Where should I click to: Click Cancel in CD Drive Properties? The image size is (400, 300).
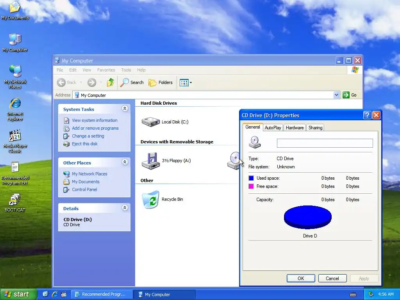332,278
